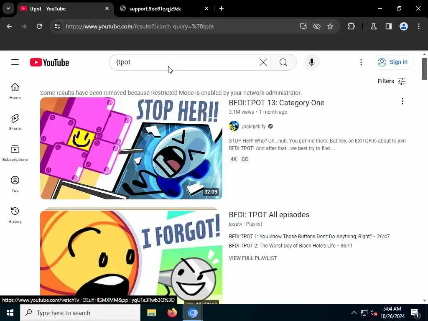Open Subscriptions in the sidebar
The image size is (428, 321).
15,153
